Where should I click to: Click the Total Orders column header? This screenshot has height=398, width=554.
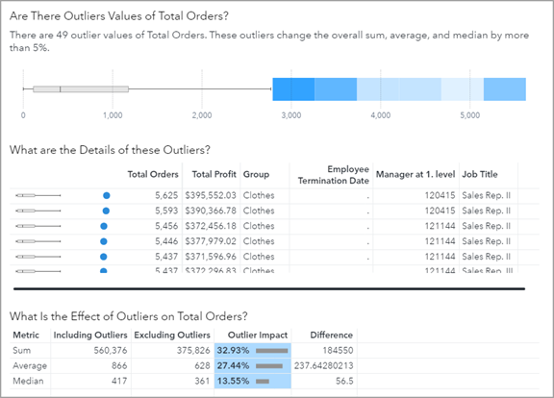[153, 174]
